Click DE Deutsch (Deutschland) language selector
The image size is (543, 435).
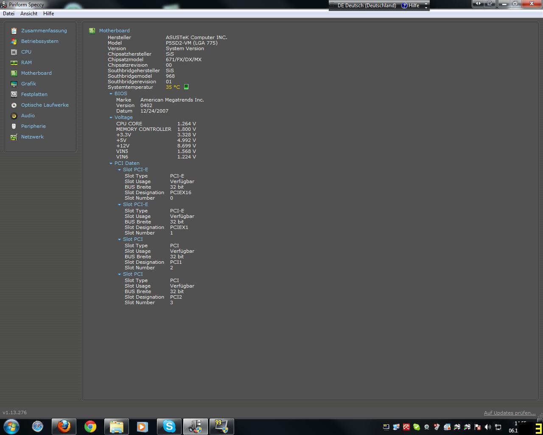click(x=367, y=6)
